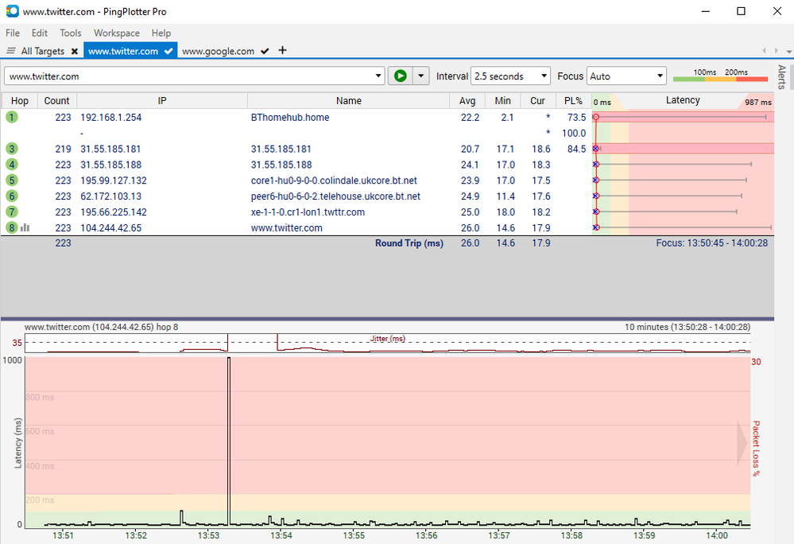The height and width of the screenshot is (544, 794).
Task: Select hop 8 green circle icon
Action: (x=12, y=228)
